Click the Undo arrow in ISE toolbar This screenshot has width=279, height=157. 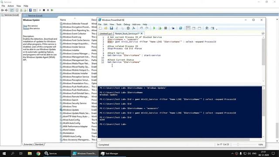tap(141, 28)
